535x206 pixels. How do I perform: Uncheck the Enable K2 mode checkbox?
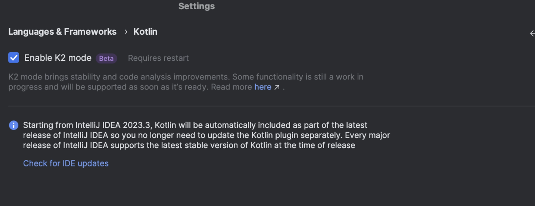coord(14,57)
